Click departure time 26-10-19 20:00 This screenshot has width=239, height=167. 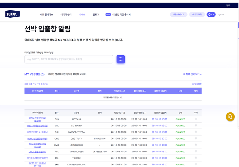pos(159,139)
